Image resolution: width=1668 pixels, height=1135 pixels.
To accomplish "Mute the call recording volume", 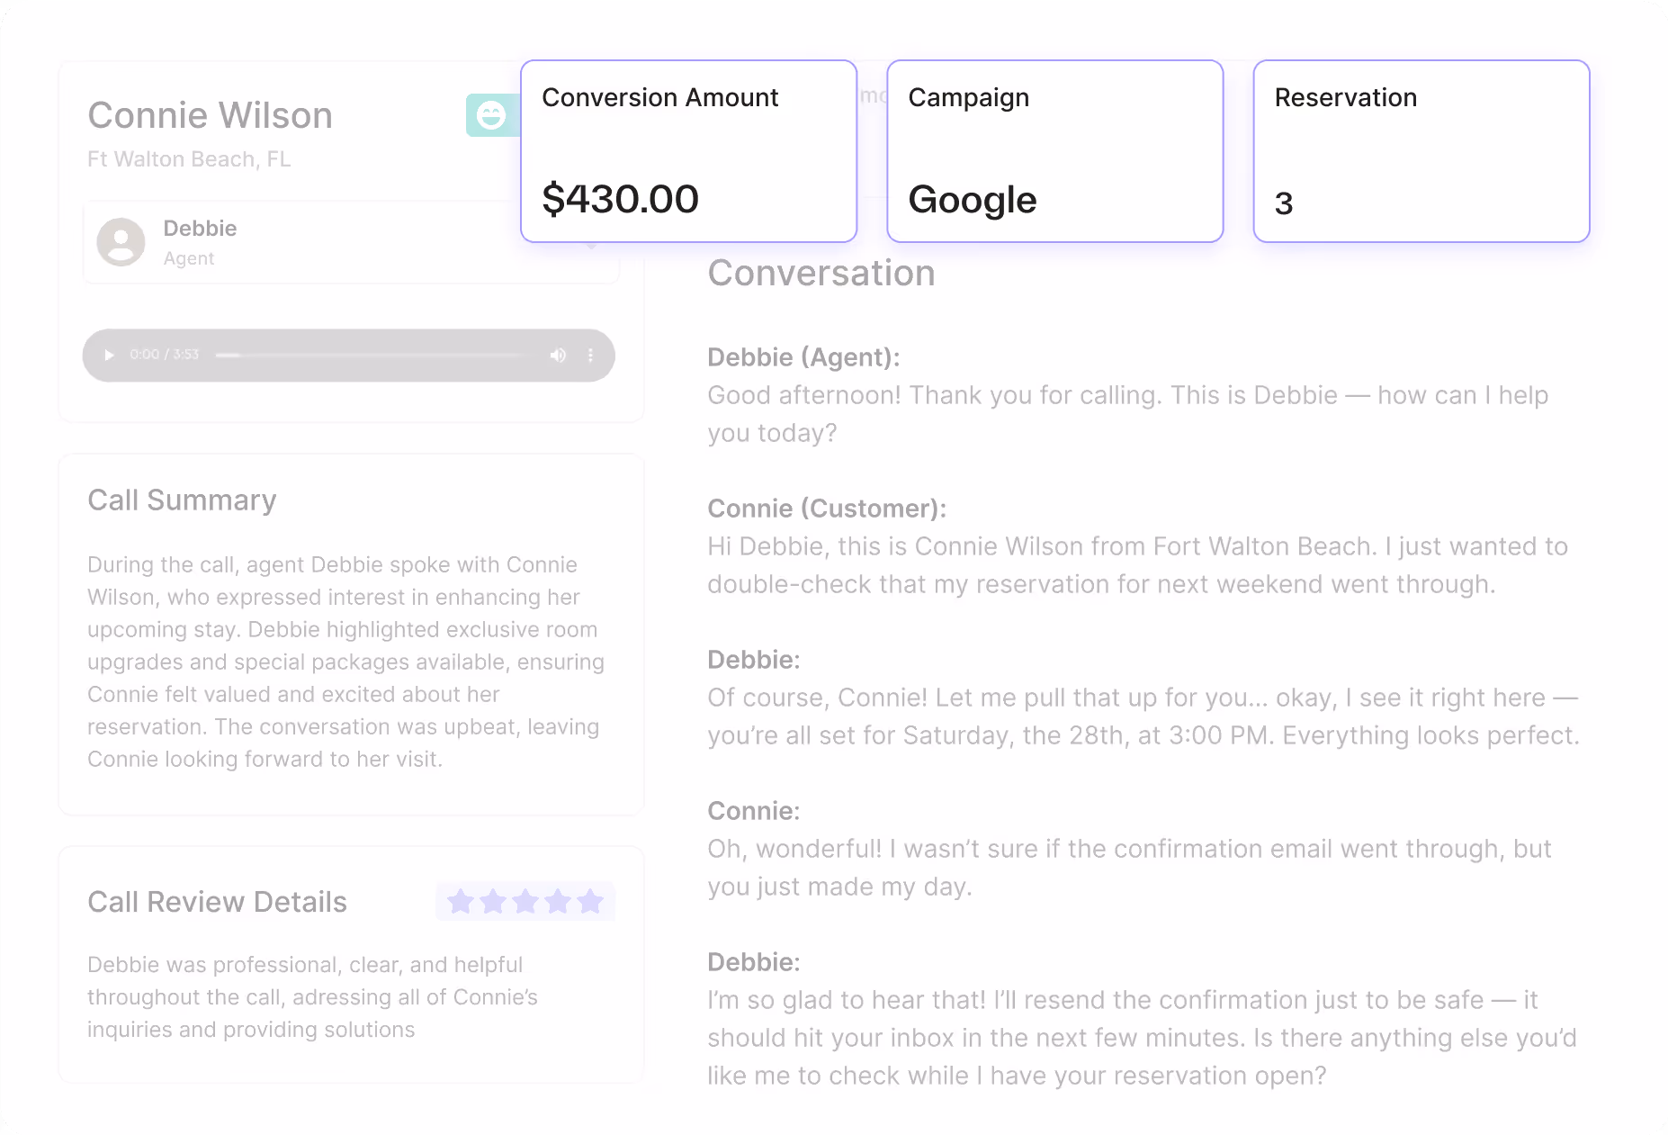I will 558,355.
